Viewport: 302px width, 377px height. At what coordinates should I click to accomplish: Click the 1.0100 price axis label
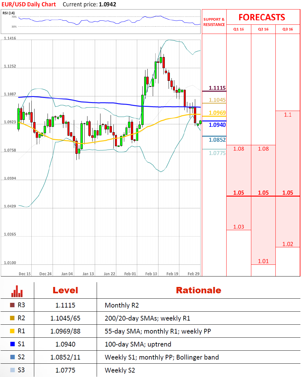(x=10, y=263)
